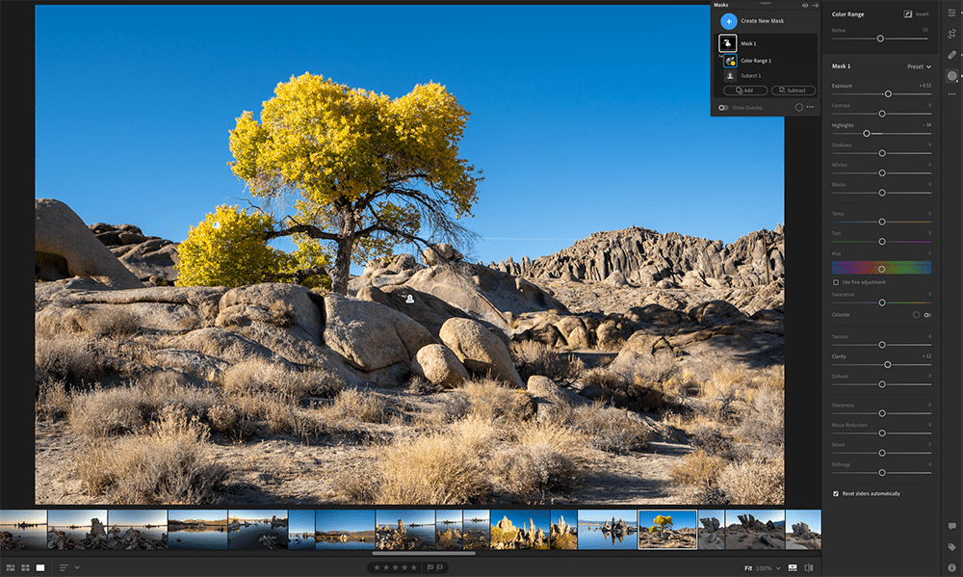963x577 pixels.
Task: Open the Edit adjustments panel icon
Action: point(950,13)
